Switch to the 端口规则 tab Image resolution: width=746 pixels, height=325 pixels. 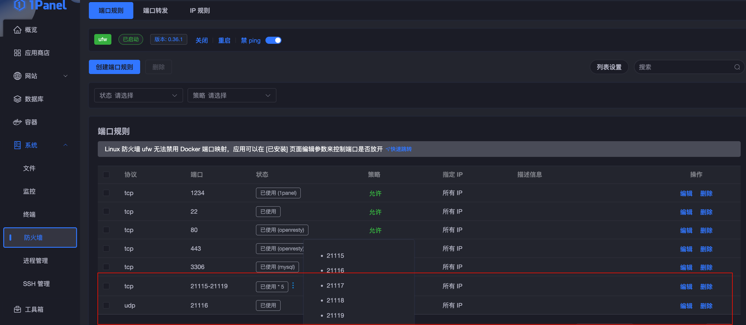coord(111,11)
